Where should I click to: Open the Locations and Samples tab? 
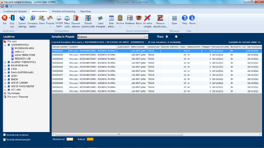[15, 11]
